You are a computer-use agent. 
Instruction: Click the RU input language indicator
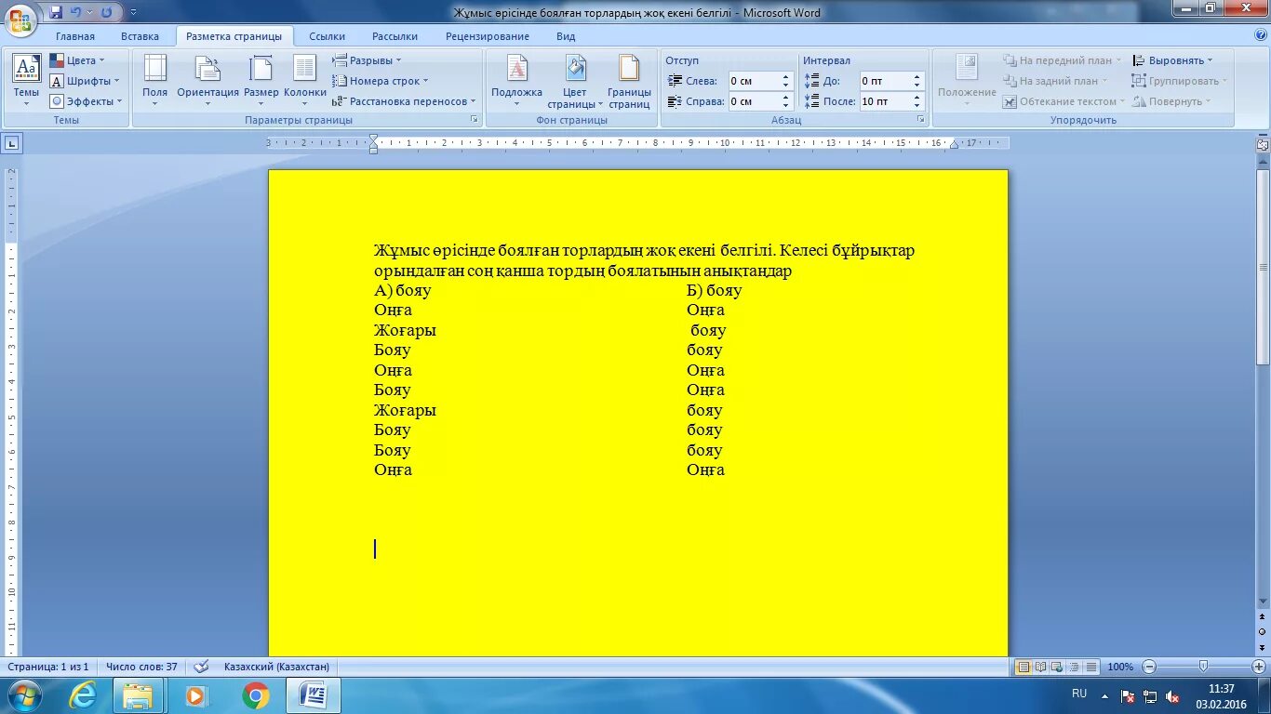coord(1079,694)
